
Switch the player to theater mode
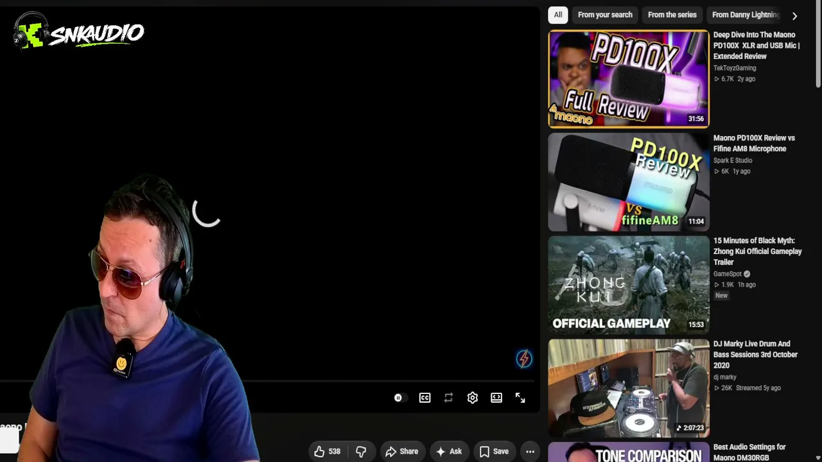click(496, 398)
